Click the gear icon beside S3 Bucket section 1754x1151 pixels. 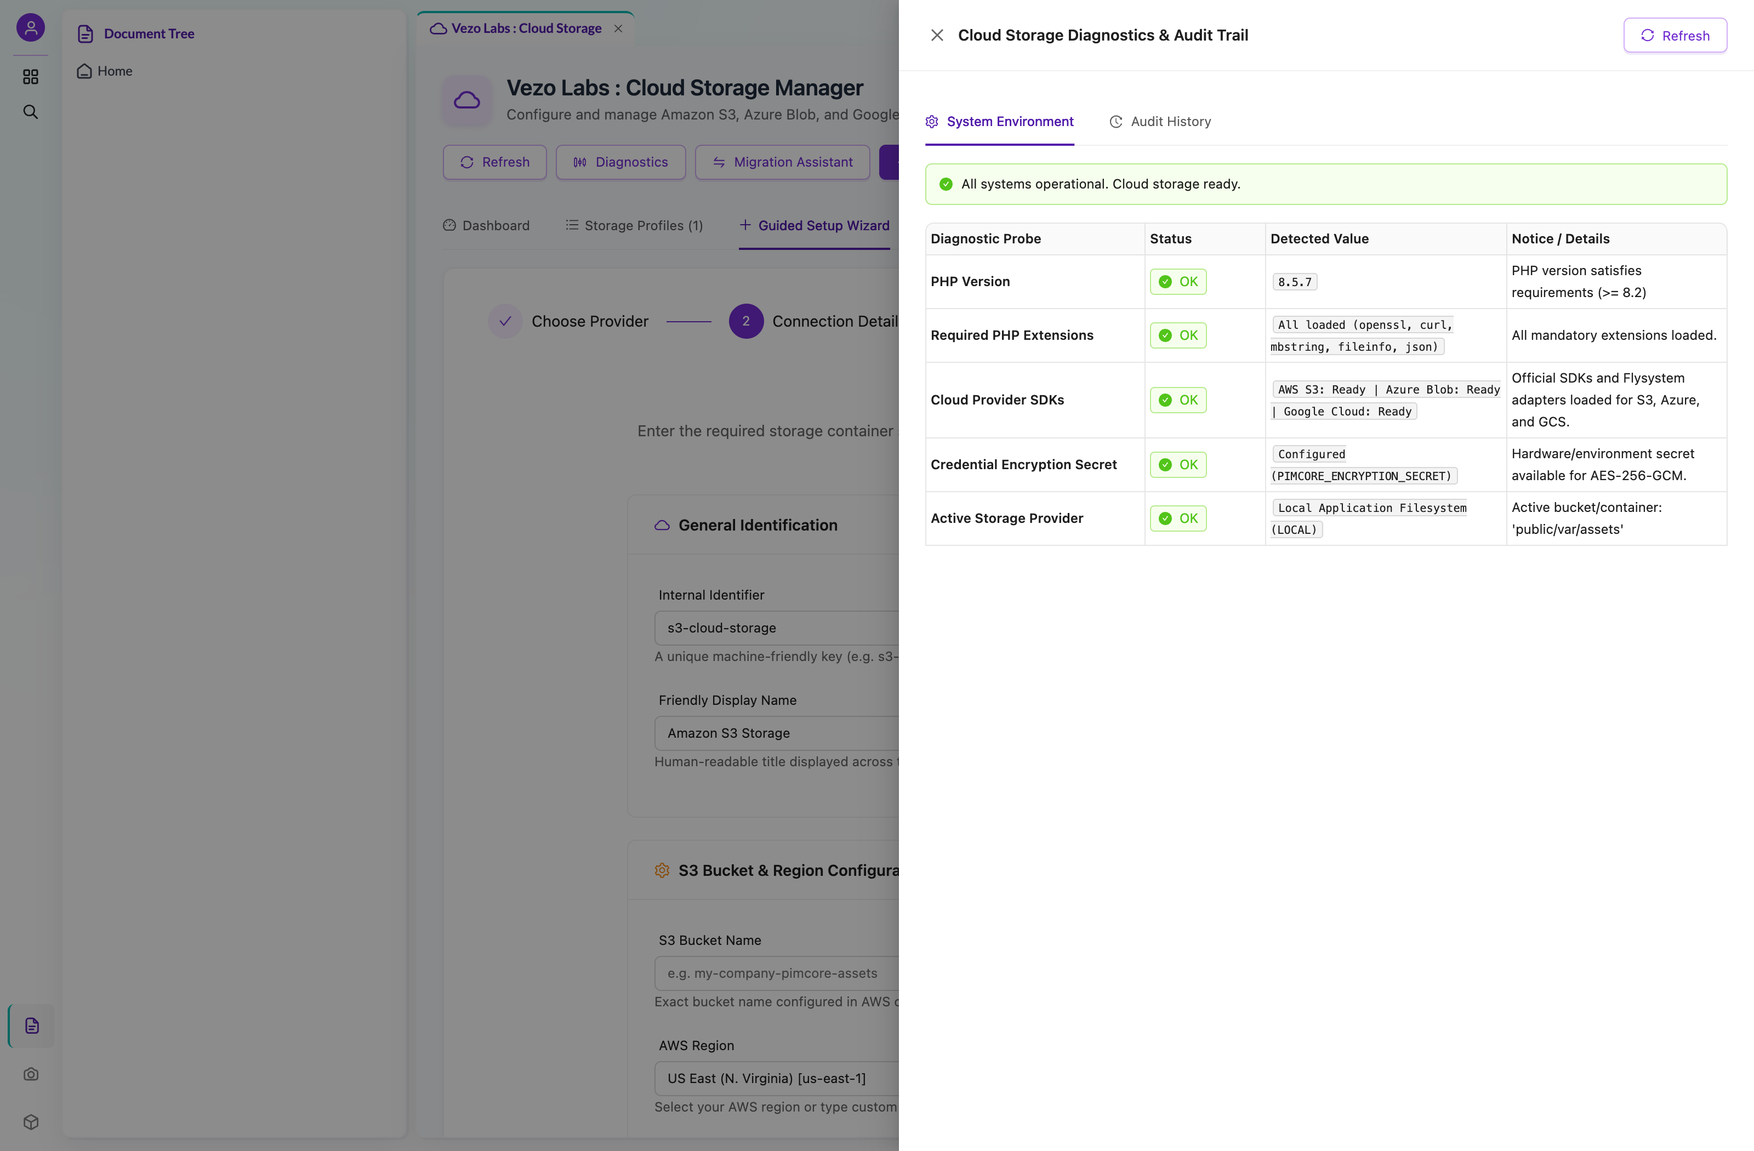662,870
